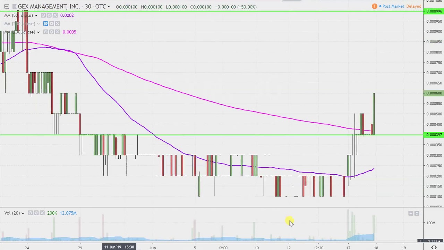Open settings for the Vol (20) indicator

point(36,213)
